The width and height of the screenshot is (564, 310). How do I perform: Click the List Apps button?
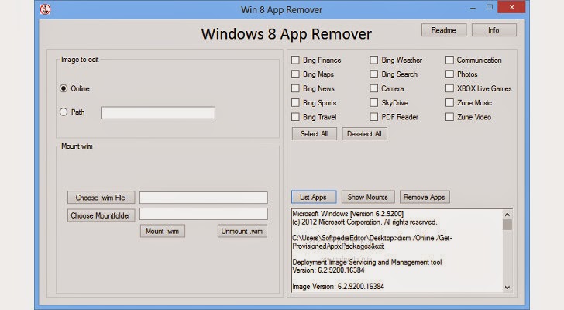(314, 197)
